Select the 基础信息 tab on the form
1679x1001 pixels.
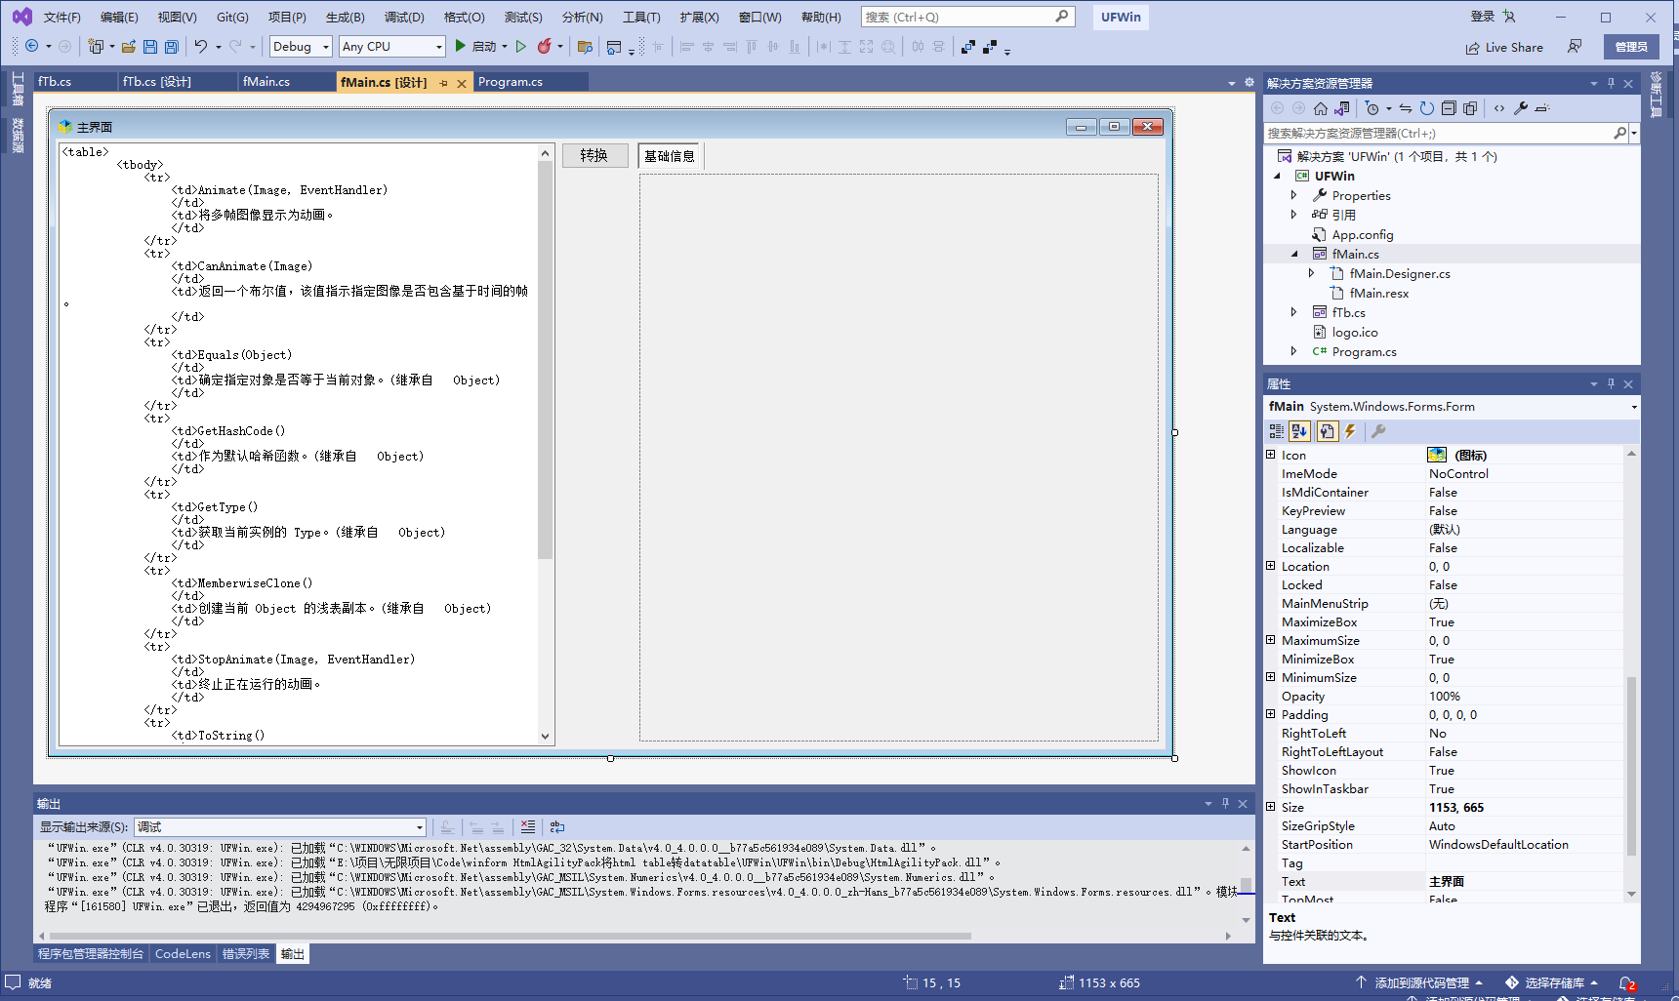tap(670, 156)
